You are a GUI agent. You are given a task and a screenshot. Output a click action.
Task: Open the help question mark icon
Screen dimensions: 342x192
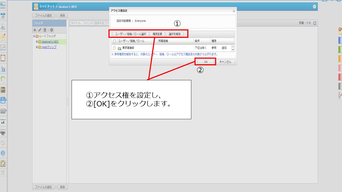click(3, 153)
